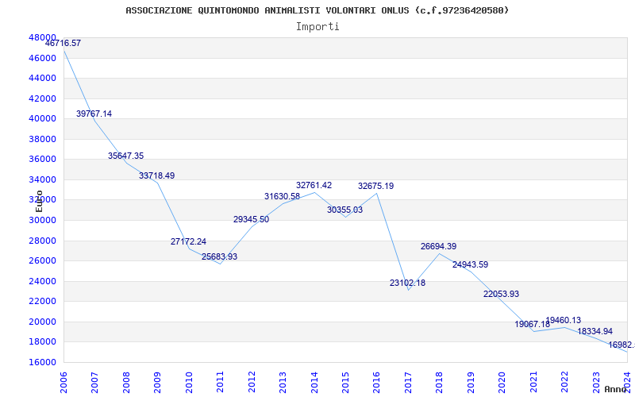Screen dimensions: 635x397
Task: Click the y-axis value 20000
Action: click(42, 322)
